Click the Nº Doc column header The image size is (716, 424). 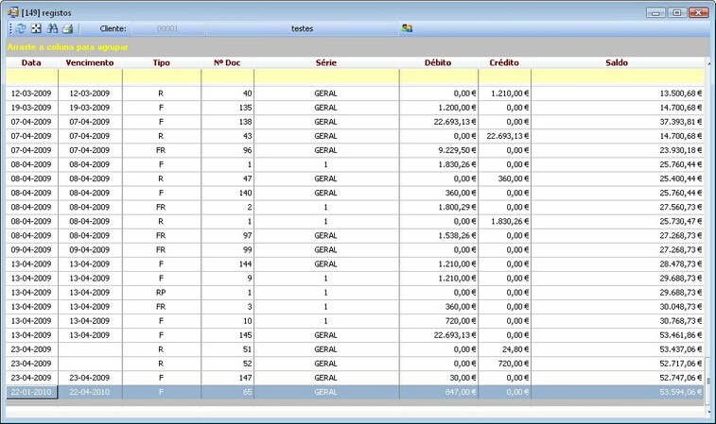[x=226, y=62]
